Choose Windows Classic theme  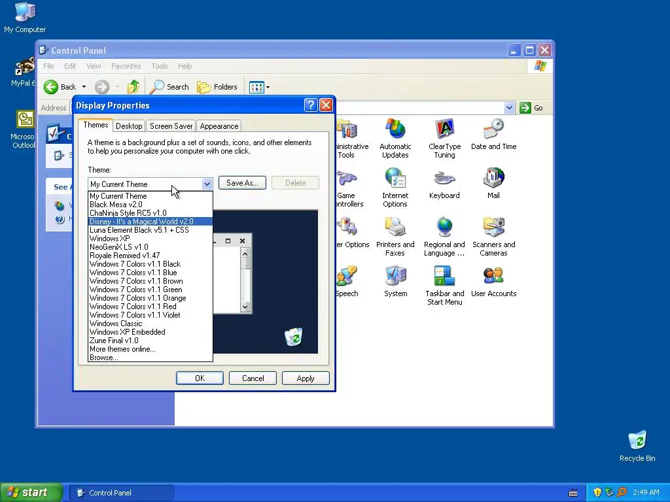(x=150, y=324)
